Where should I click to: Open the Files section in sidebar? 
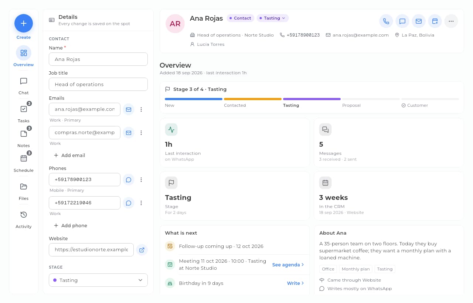click(24, 191)
